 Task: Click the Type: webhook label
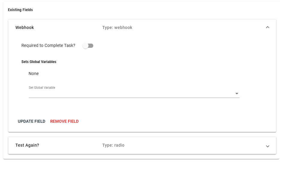point(117,27)
